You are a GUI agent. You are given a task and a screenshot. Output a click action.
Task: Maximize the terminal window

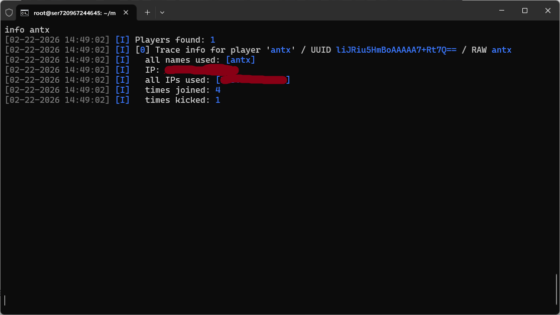524,11
